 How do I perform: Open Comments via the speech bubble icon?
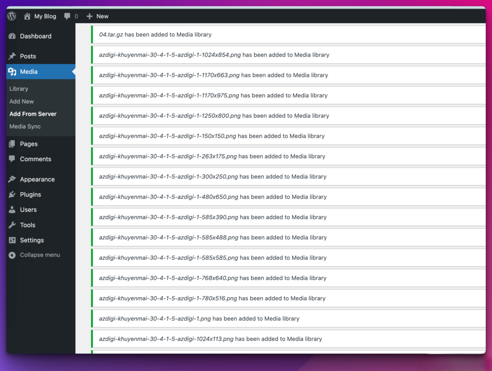(11, 159)
